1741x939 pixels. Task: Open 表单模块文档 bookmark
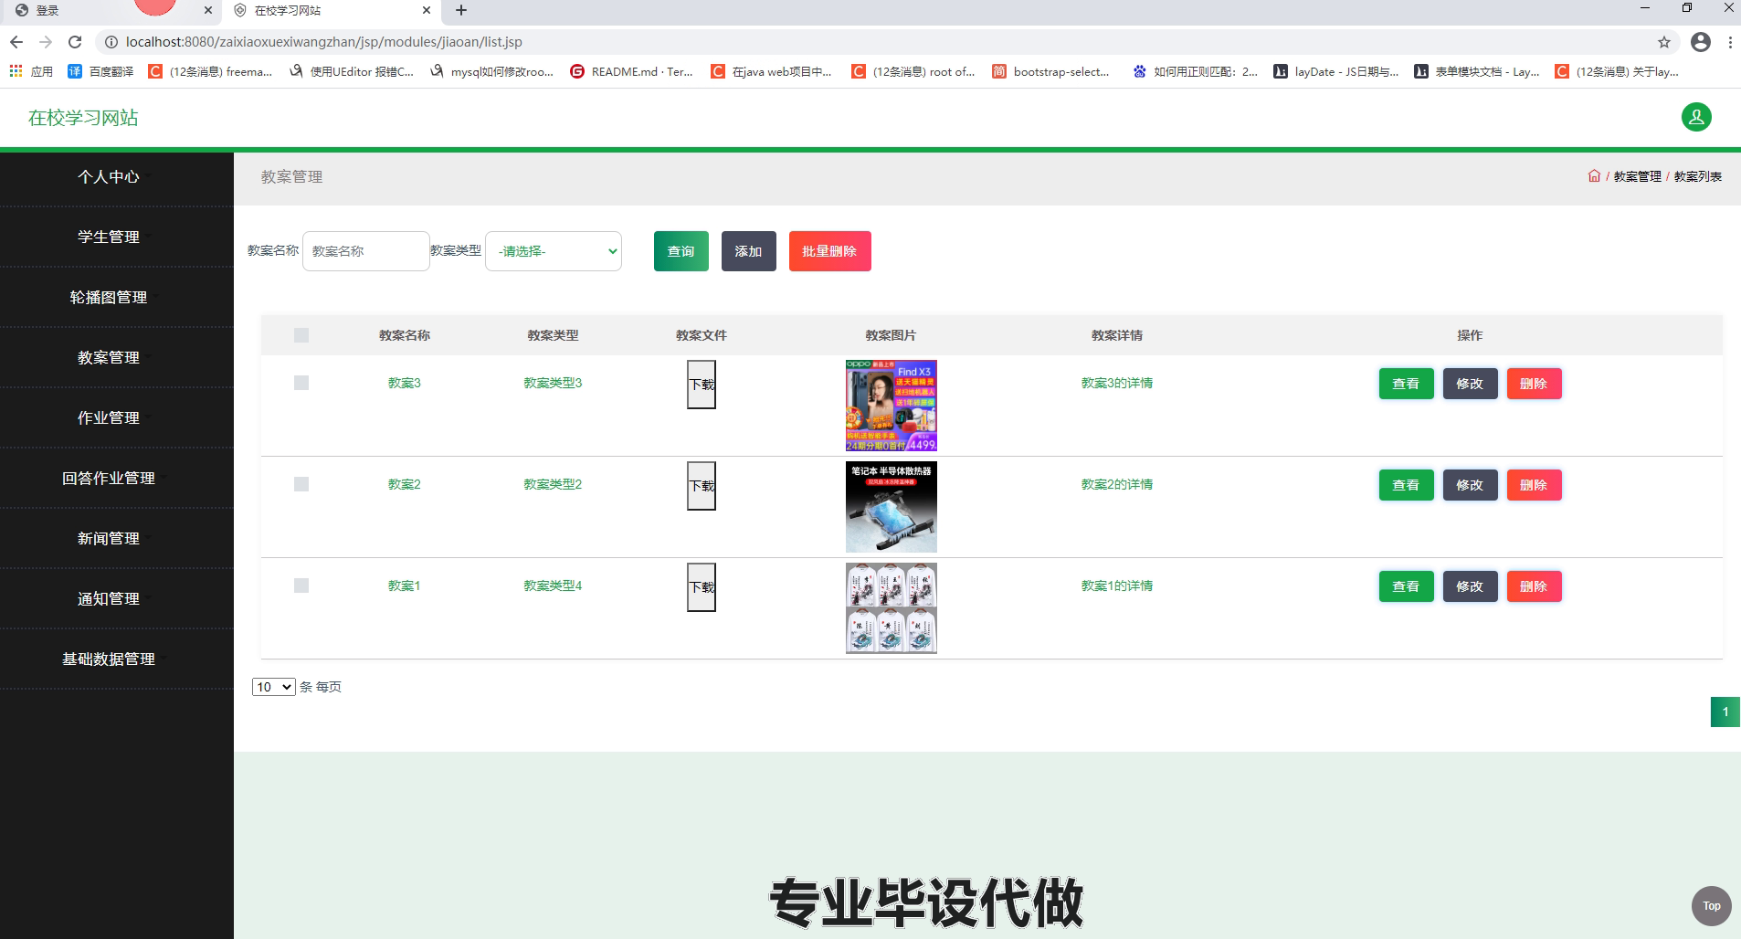point(1477,71)
